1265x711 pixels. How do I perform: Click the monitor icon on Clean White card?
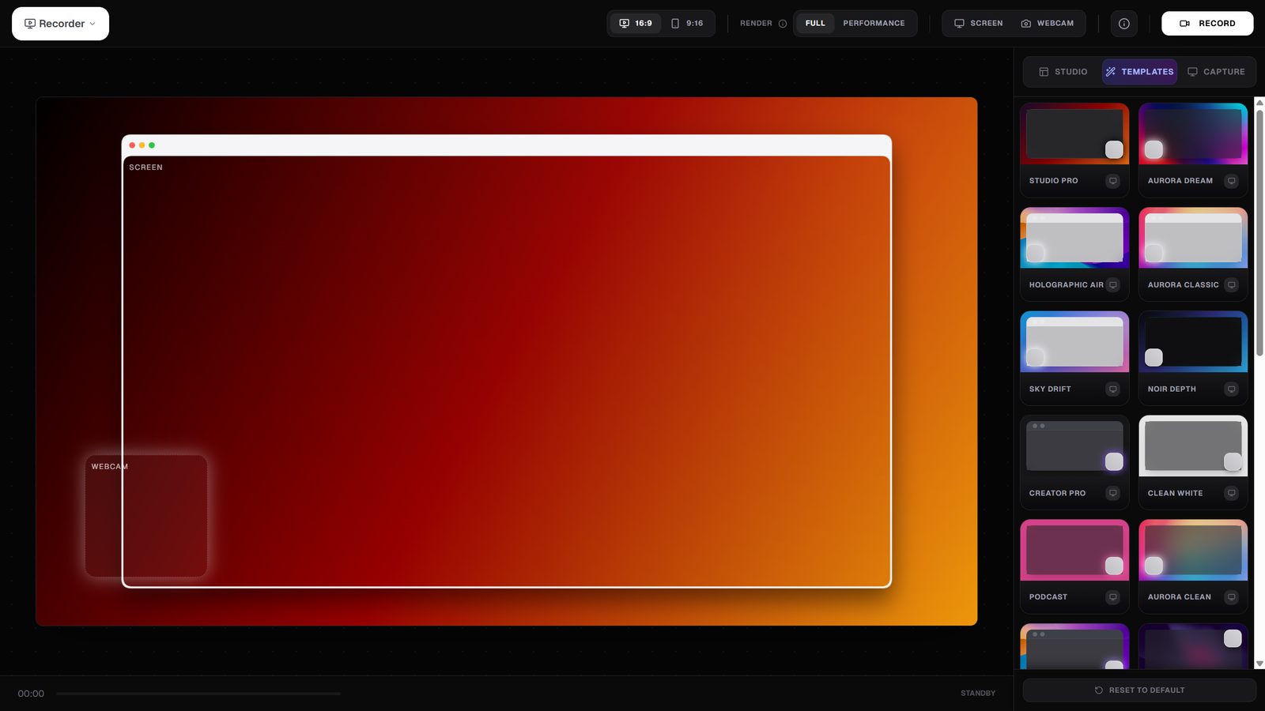click(1231, 493)
